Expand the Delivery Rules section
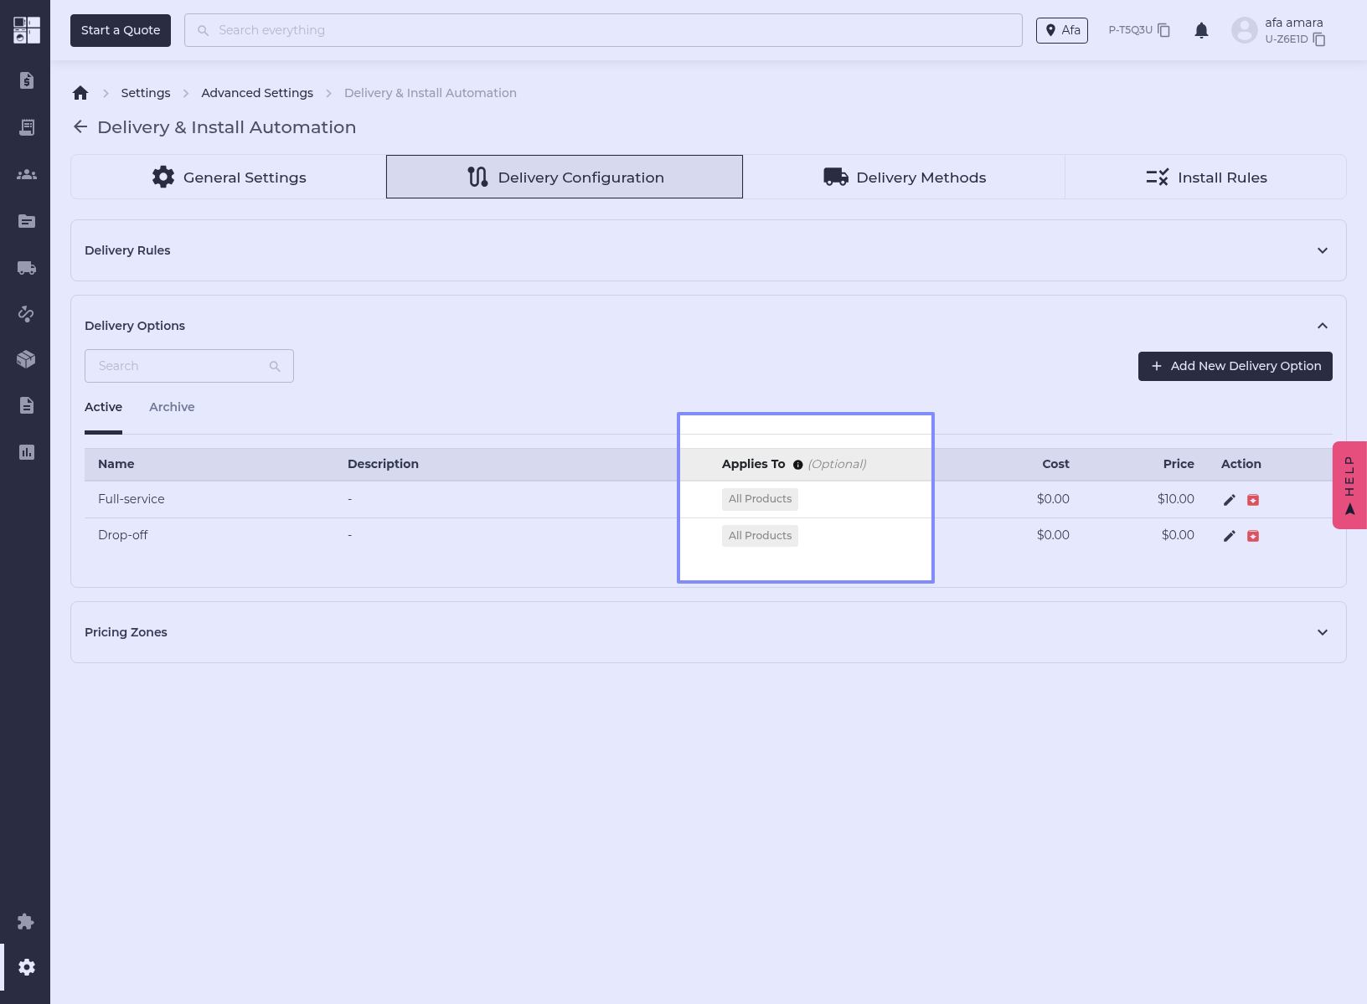Screen dimensions: 1367x1004 click(x=1322, y=250)
